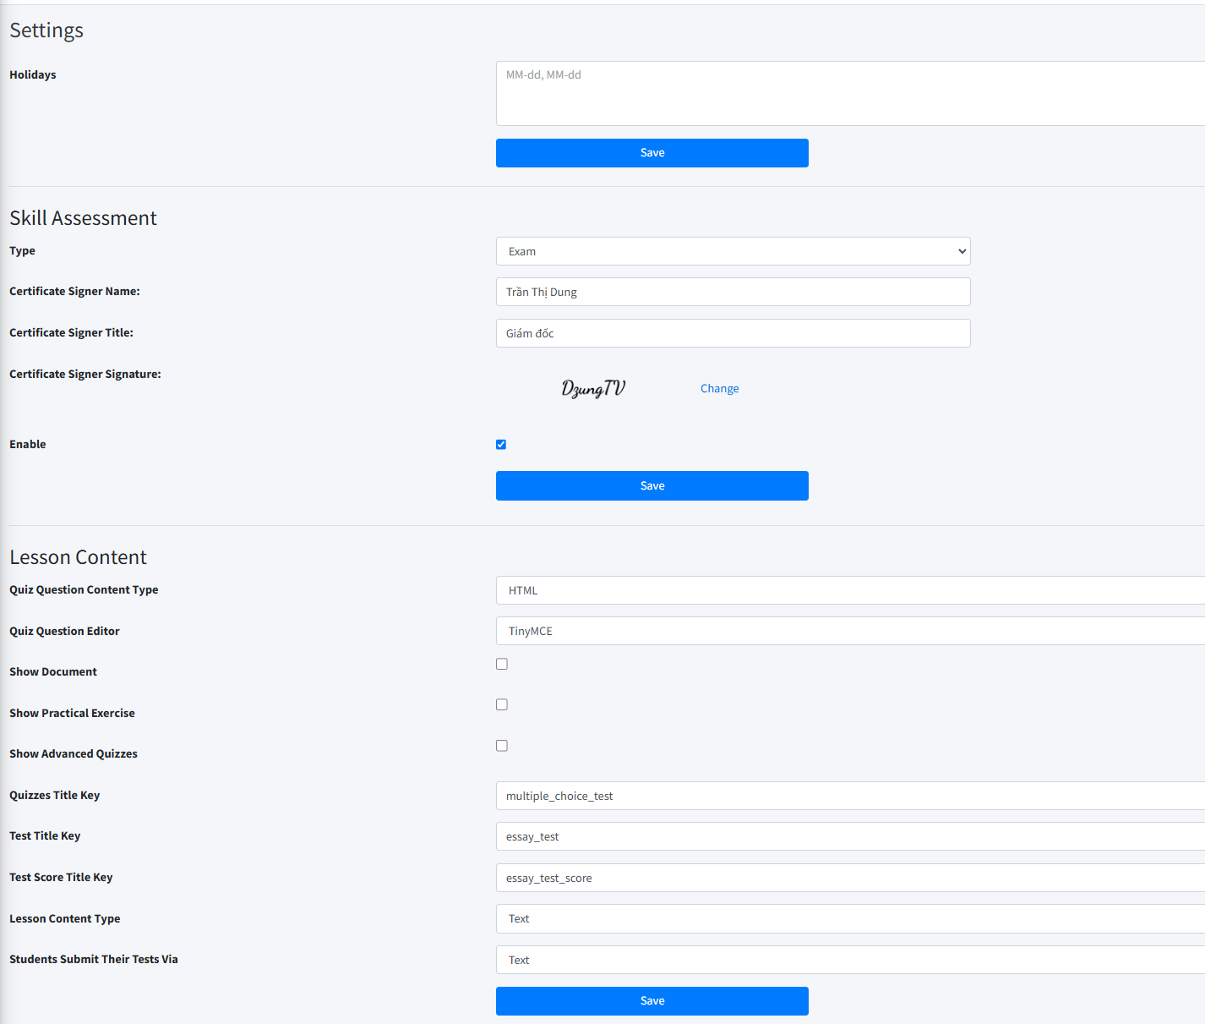The height and width of the screenshot is (1024, 1205).
Task: Click the Skill Assessment heading
Action: (x=83, y=218)
